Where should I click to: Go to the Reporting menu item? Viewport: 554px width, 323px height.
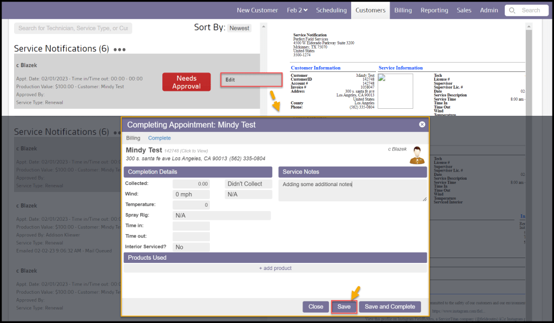[434, 10]
